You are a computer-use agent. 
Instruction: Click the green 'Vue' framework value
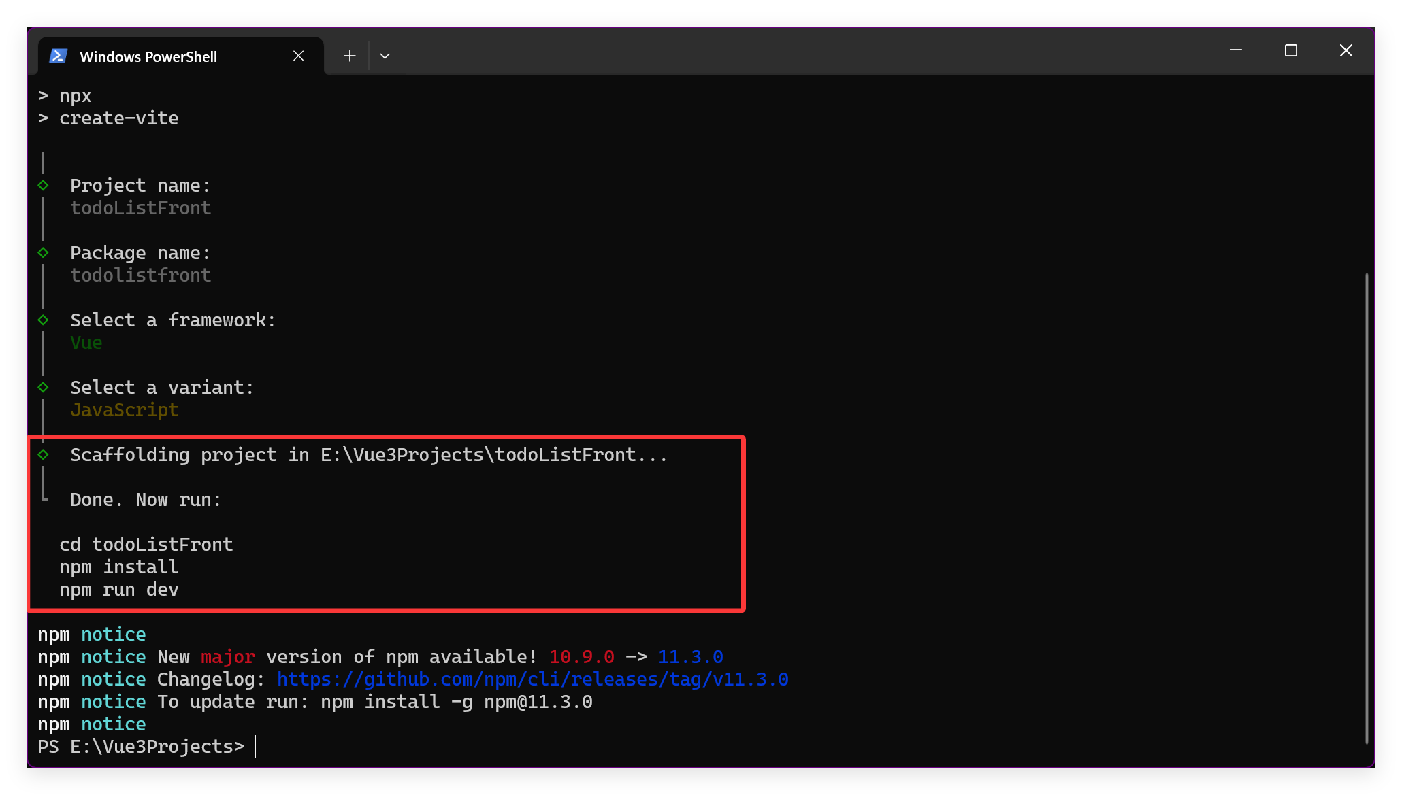click(86, 343)
